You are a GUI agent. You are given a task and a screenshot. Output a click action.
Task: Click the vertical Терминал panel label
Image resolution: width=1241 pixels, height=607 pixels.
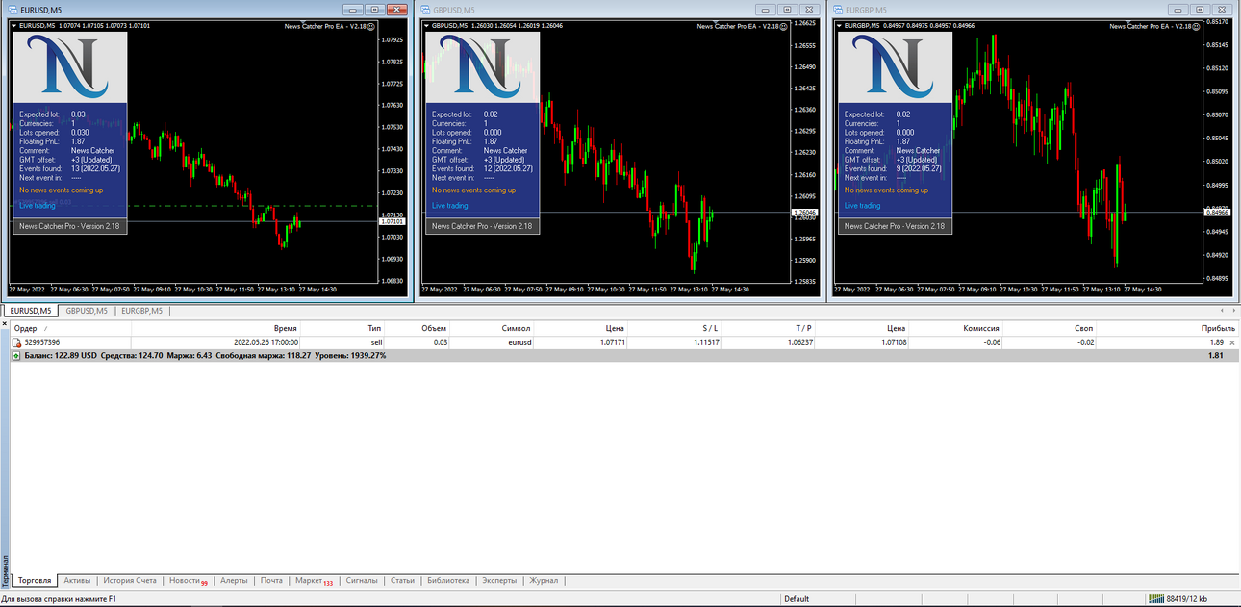(x=5, y=571)
